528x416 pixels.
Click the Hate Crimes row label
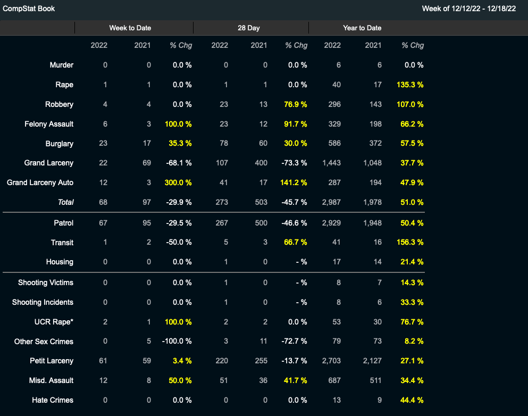[53, 400]
